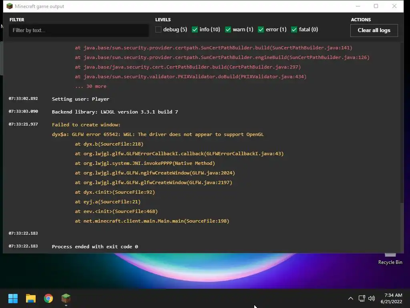Toggle the warn (1) level checkbox

tap(228, 30)
